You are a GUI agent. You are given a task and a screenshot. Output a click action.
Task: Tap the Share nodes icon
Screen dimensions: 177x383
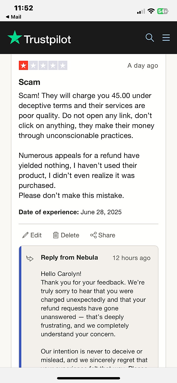[94, 235]
